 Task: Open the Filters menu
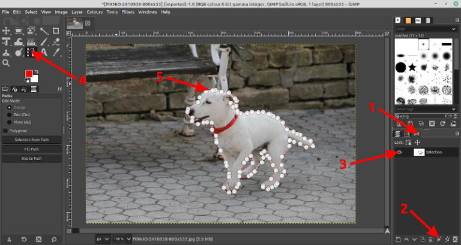point(128,11)
